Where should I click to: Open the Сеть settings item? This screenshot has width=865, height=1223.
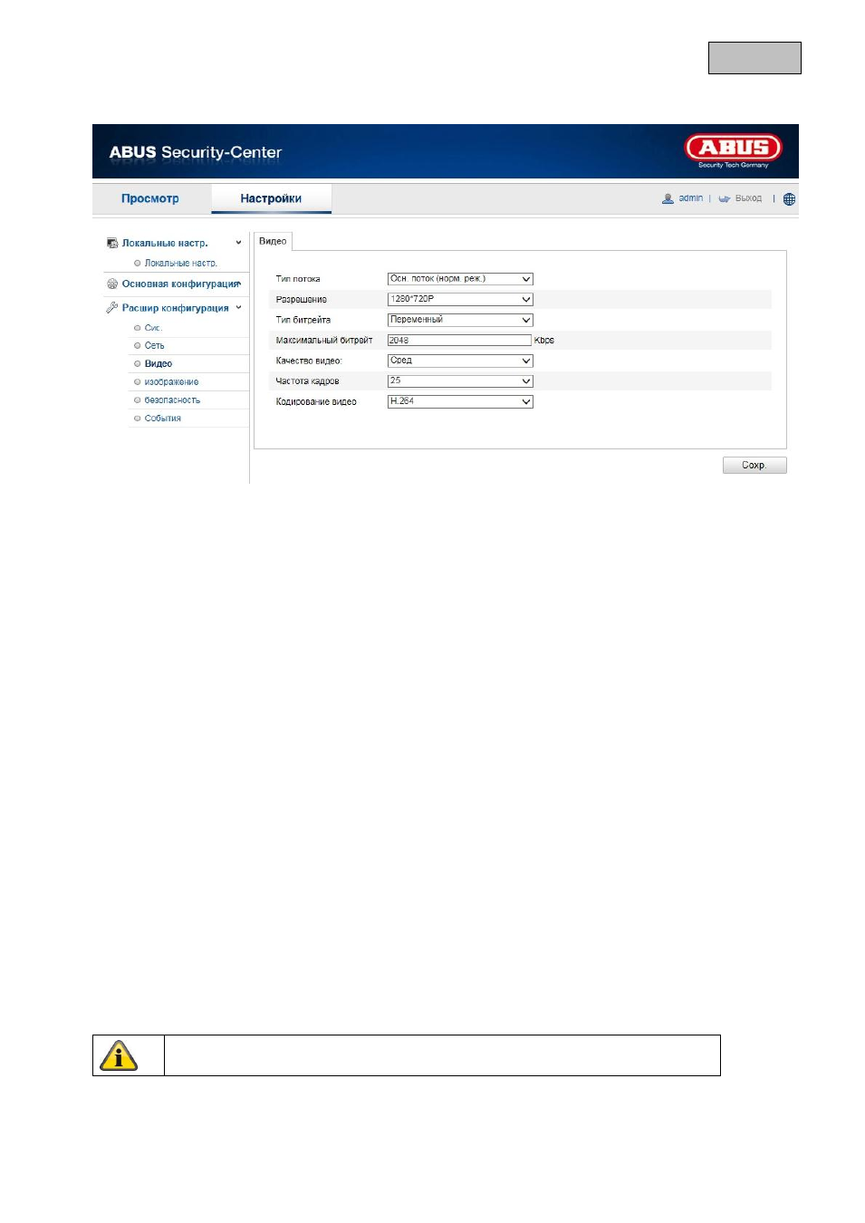pos(155,345)
